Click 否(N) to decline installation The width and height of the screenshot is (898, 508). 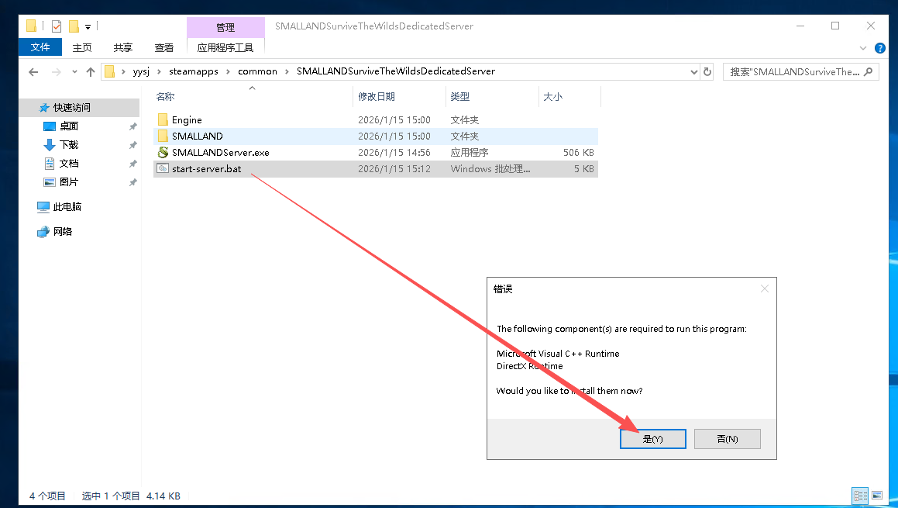727,439
